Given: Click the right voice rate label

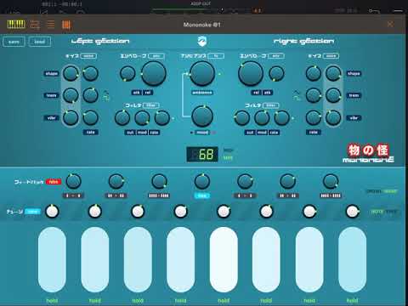Looking at the screenshot, I should pyautogui.click(x=314, y=132).
